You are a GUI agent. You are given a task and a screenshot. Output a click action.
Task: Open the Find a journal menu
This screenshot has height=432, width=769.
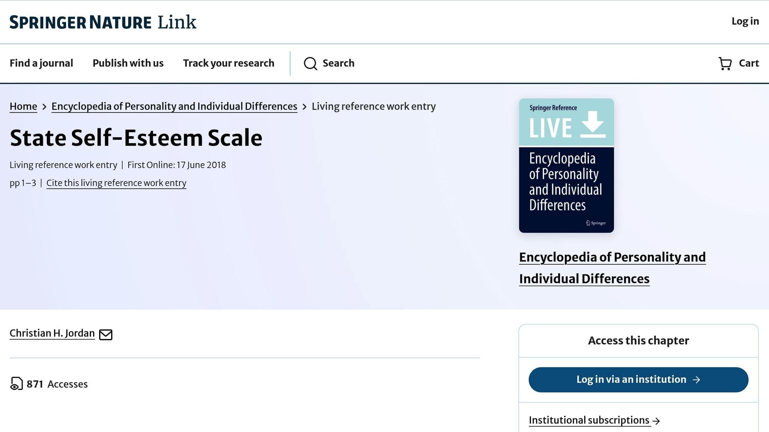pos(41,63)
